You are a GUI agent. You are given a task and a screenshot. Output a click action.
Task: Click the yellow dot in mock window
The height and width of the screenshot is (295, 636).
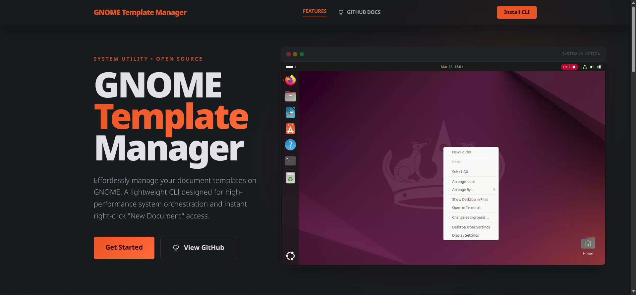click(x=295, y=54)
